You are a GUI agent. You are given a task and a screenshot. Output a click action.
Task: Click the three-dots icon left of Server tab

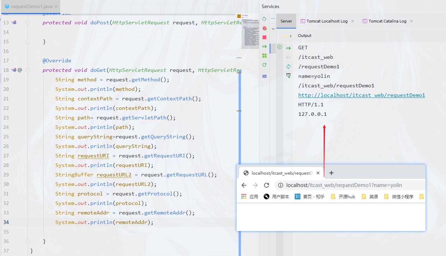273,19
